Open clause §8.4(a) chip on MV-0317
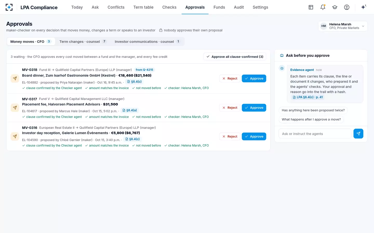The width and height of the screenshot is (374, 233). 130,111
